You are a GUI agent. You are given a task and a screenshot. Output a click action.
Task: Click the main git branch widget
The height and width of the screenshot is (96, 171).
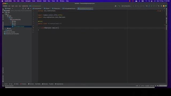tap(152, 86)
